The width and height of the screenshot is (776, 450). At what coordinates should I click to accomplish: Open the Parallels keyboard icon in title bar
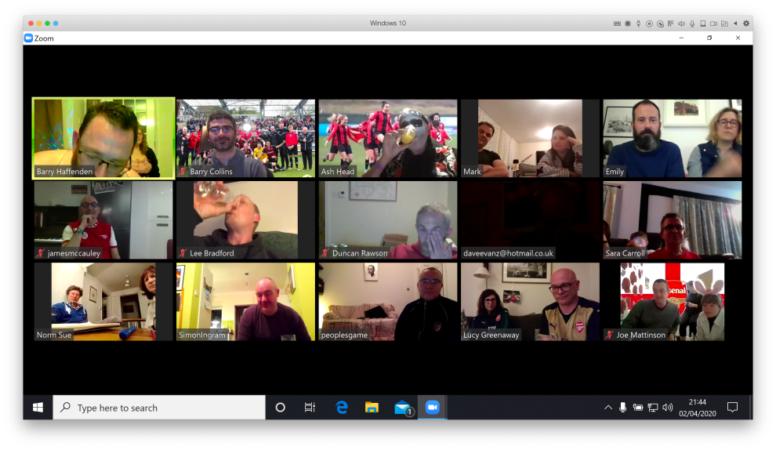[x=617, y=24]
